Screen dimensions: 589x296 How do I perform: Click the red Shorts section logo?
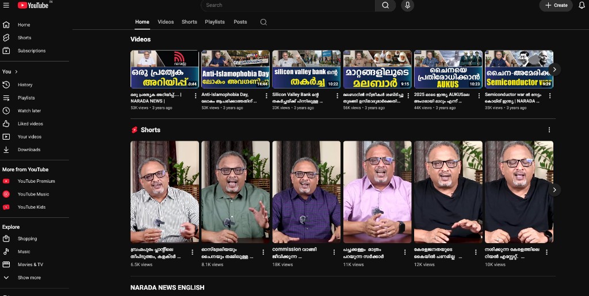click(135, 130)
